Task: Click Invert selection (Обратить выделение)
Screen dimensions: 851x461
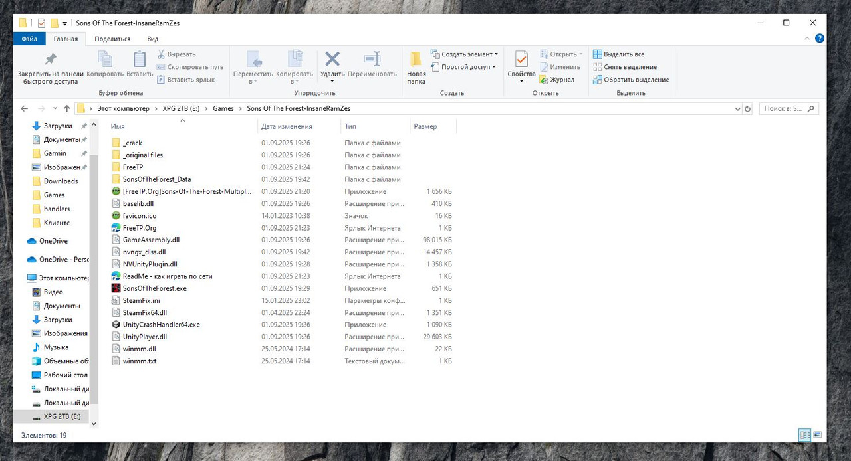Action: click(x=631, y=80)
